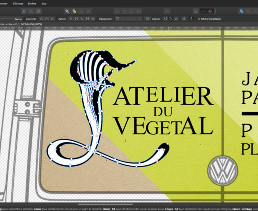The image size is (258, 211).
Task: Open the Affichage menu
Action: [x=18, y=3]
